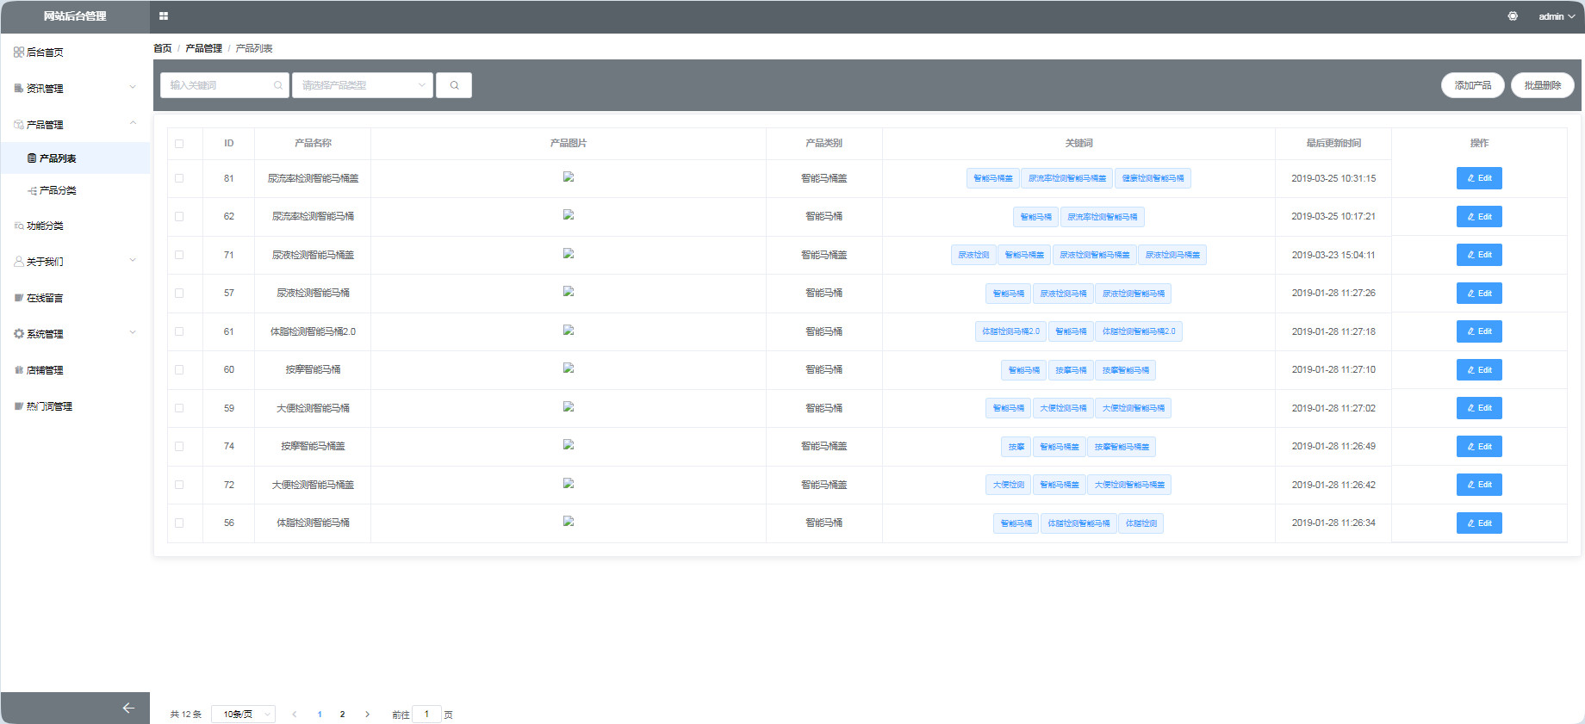This screenshot has height=724, width=1585.
Task: Click the product image for ID 56
Action: 569,522
